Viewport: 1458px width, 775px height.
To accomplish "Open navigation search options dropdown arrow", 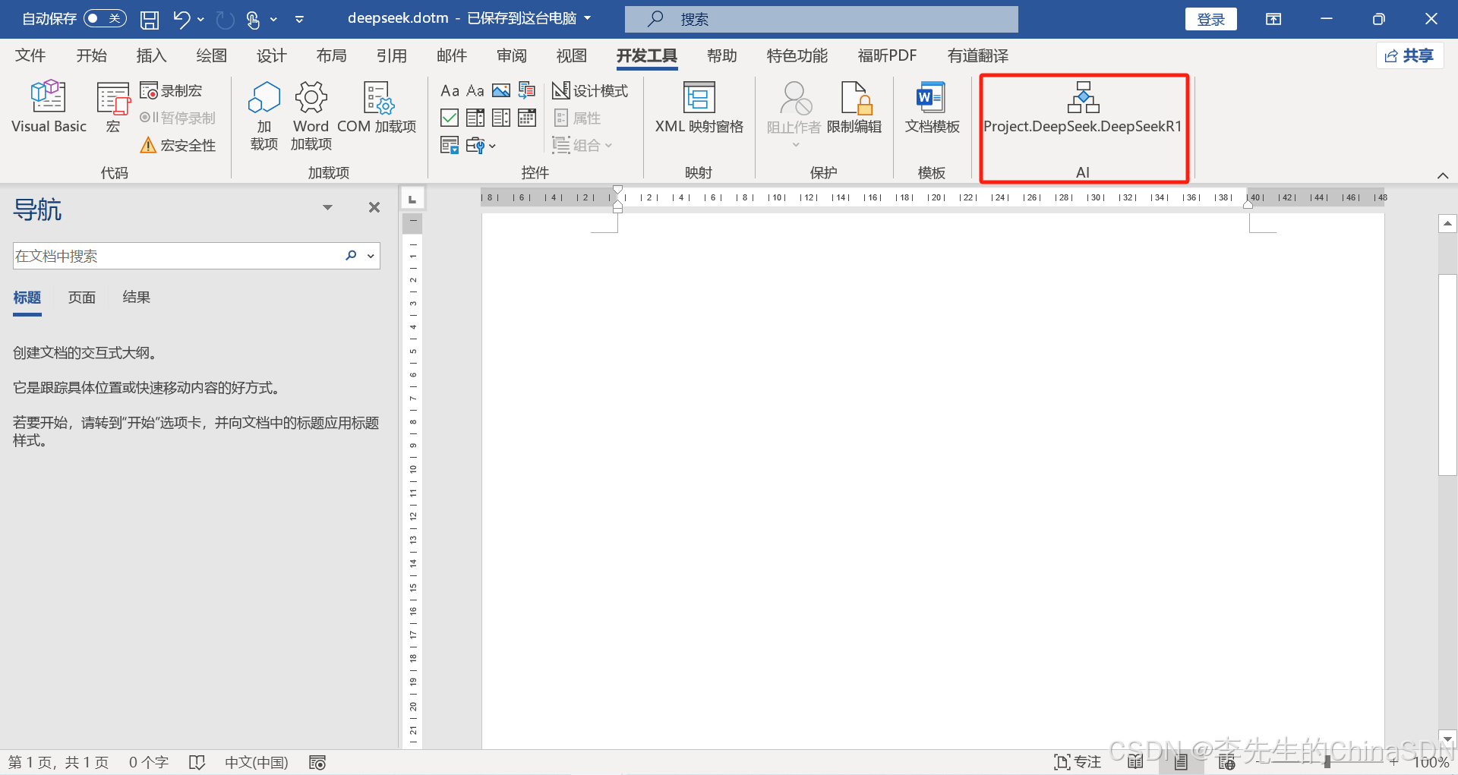I will point(371,256).
